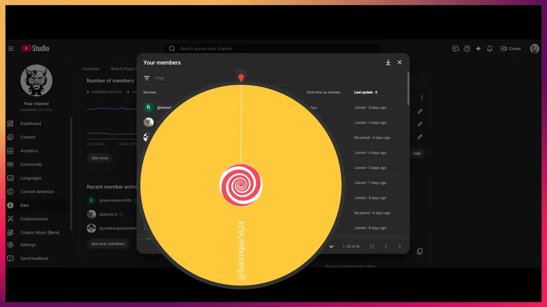Click the Settings gear icon in sidebar
This screenshot has height=307, width=547.
(10, 245)
